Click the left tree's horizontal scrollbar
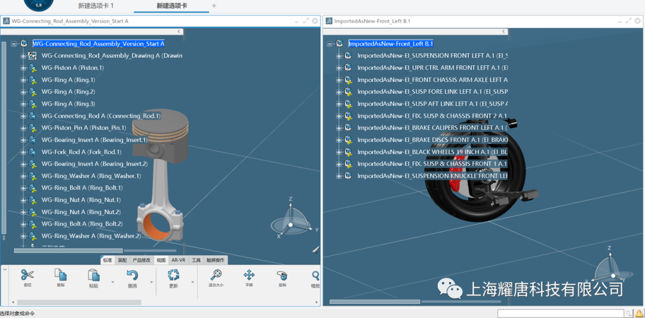The width and height of the screenshot is (645, 318). coord(68,250)
